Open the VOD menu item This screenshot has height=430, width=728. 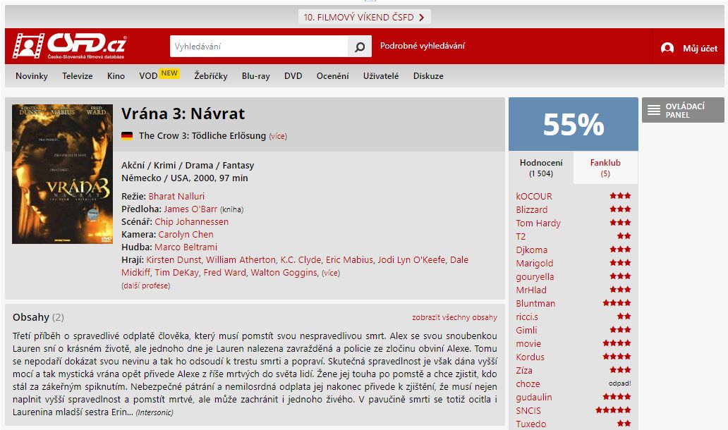pyautogui.click(x=148, y=76)
